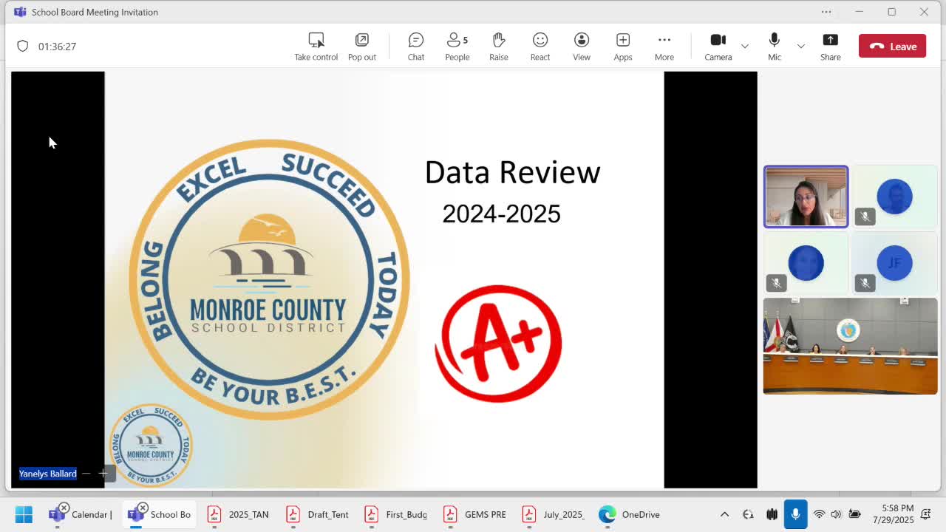Viewport: 946px width, 532px height.
Task: Toggle the Mic mute state
Action: pyautogui.click(x=775, y=47)
